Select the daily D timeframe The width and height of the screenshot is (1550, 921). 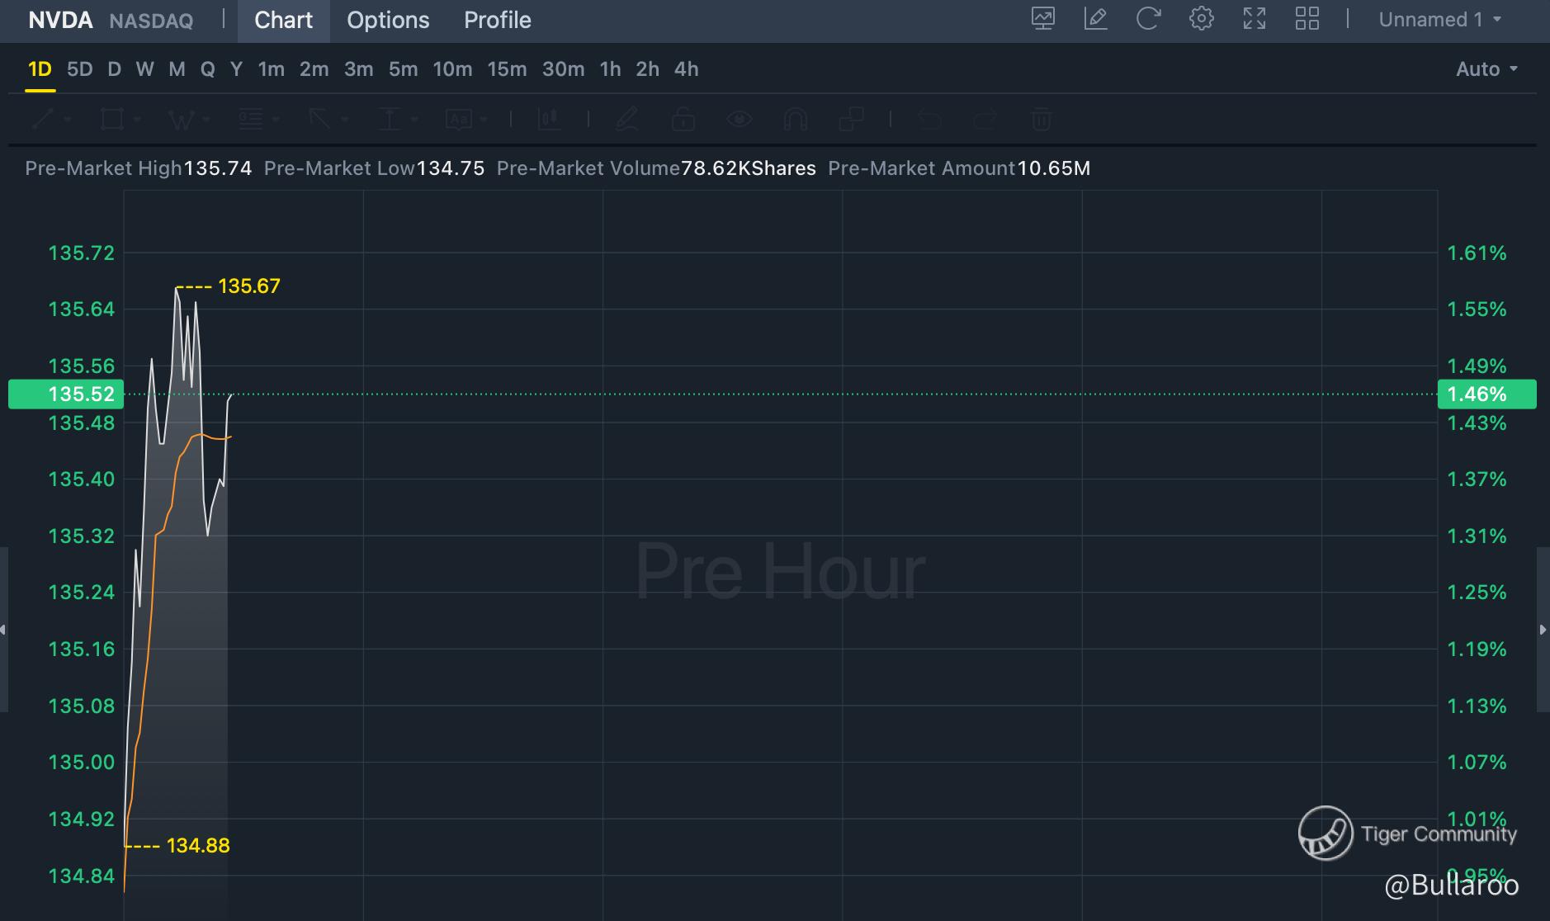pos(115,69)
